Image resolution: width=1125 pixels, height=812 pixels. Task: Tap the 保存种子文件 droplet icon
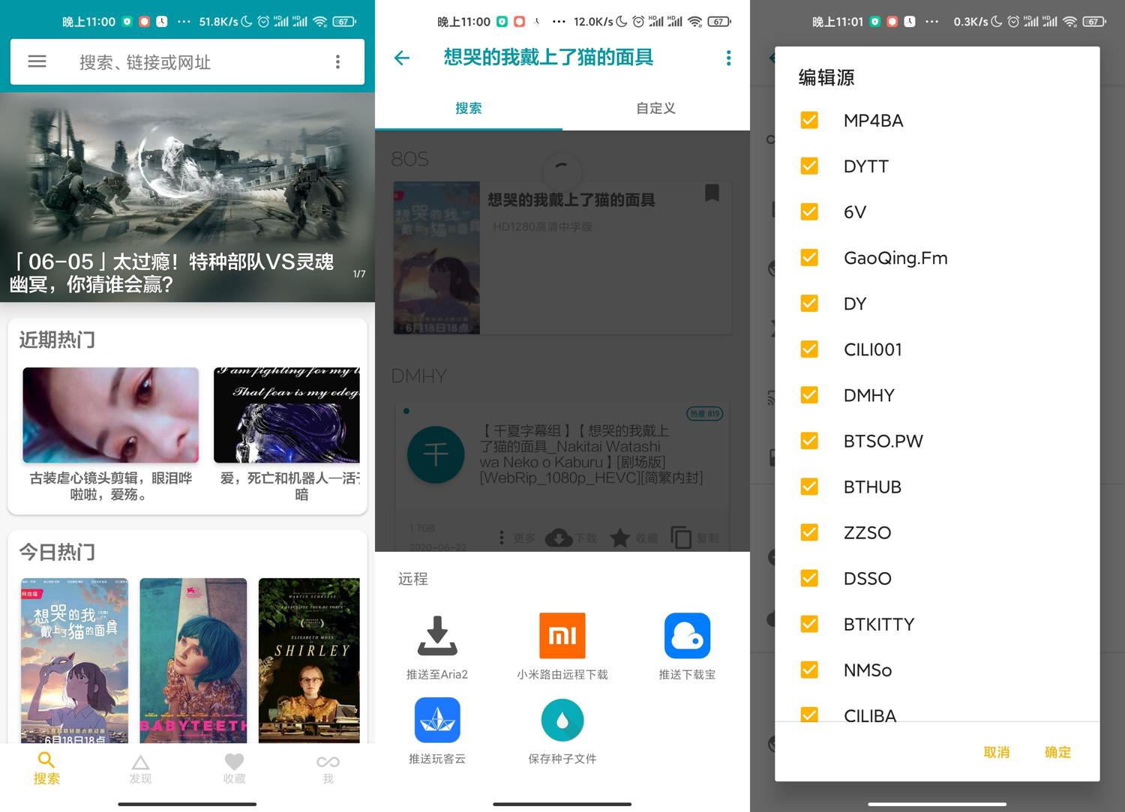pyautogui.click(x=562, y=720)
